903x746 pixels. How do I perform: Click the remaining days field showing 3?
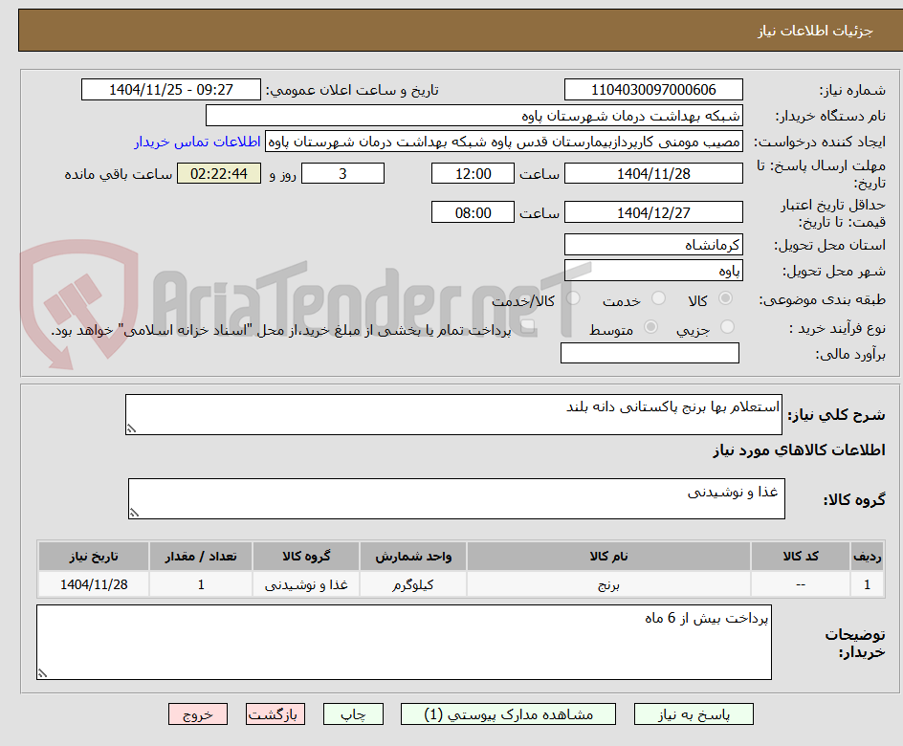click(x=342, y=173)
